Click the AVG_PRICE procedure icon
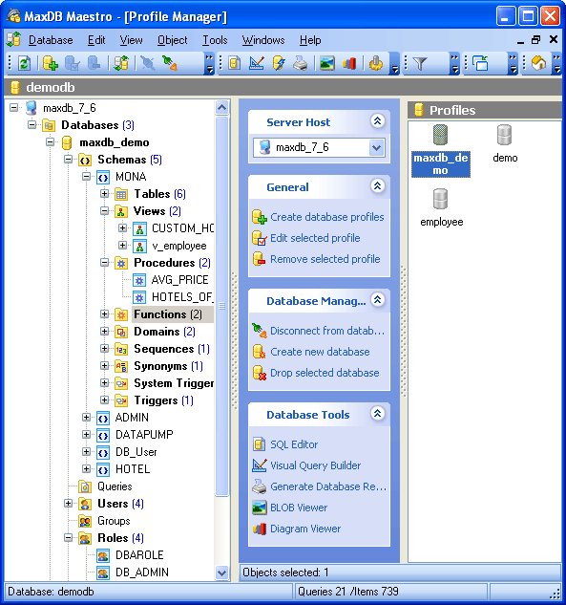This screenshot has width=566, height=605. (139, 280)
